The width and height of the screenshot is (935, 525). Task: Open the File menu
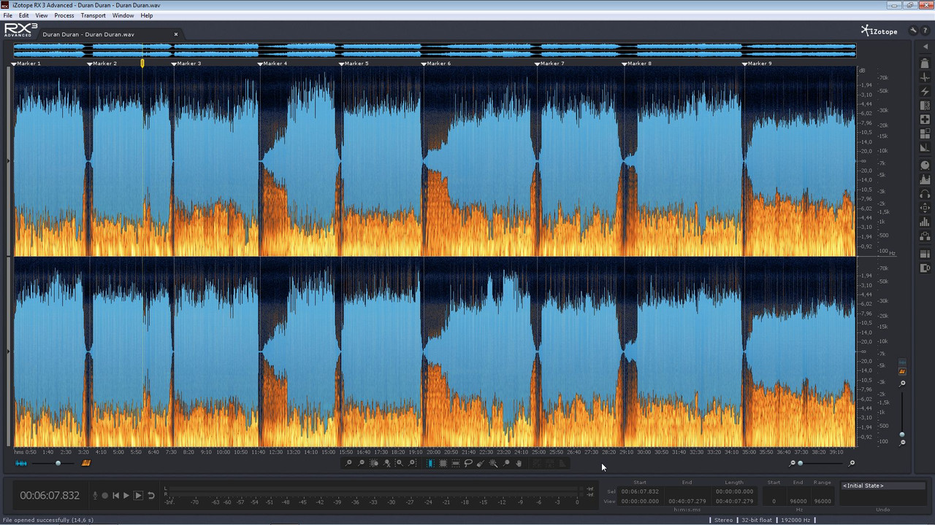(x=7, y=15)
